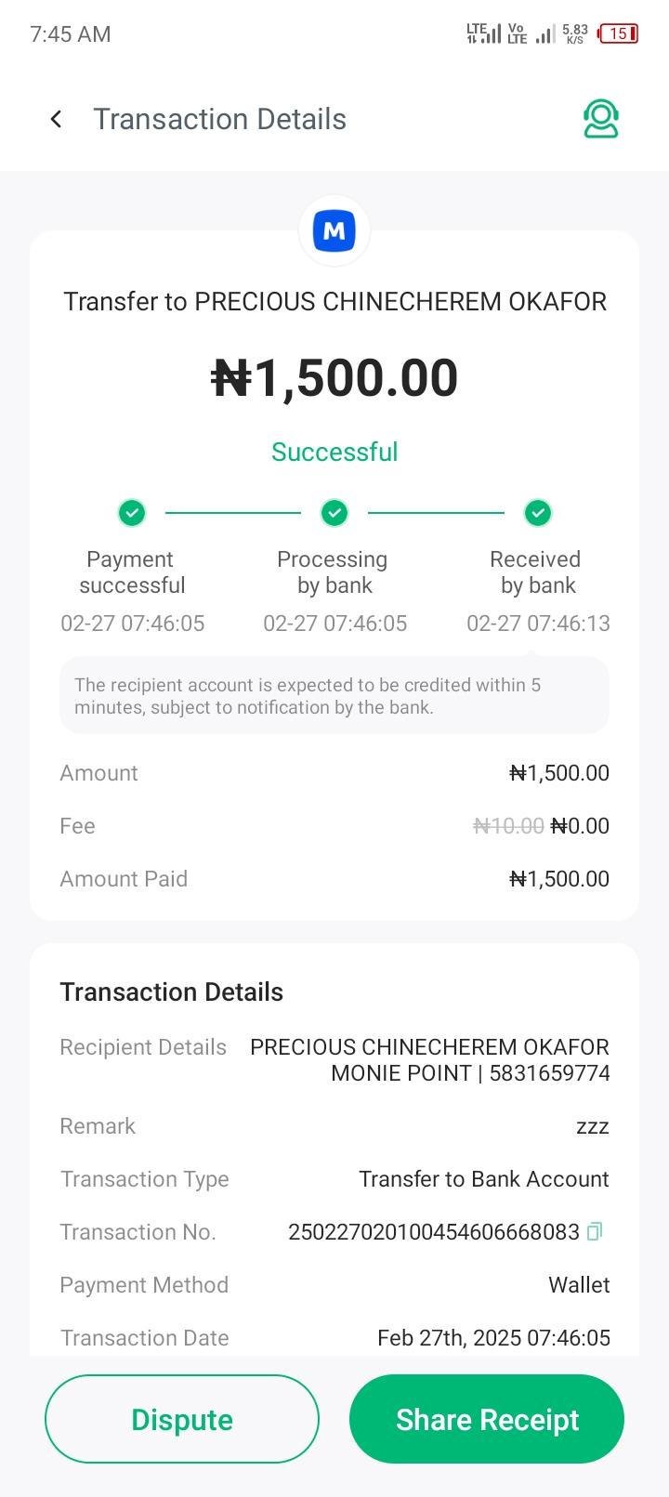Tap the crossed-out ₦10.00 fee
The image size is (669, 1497).
508,826
